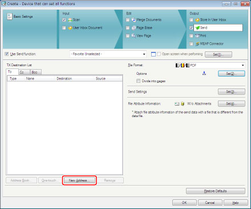
Task: Switch to the Cc destination tab
Action: 24,72
